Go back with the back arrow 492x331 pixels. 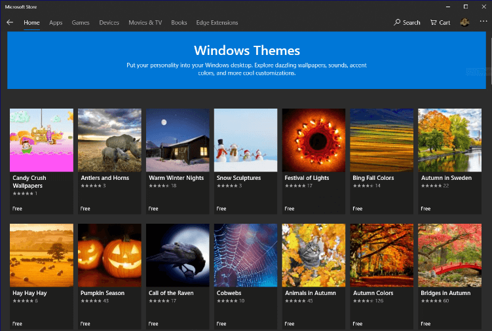[10, 22]
